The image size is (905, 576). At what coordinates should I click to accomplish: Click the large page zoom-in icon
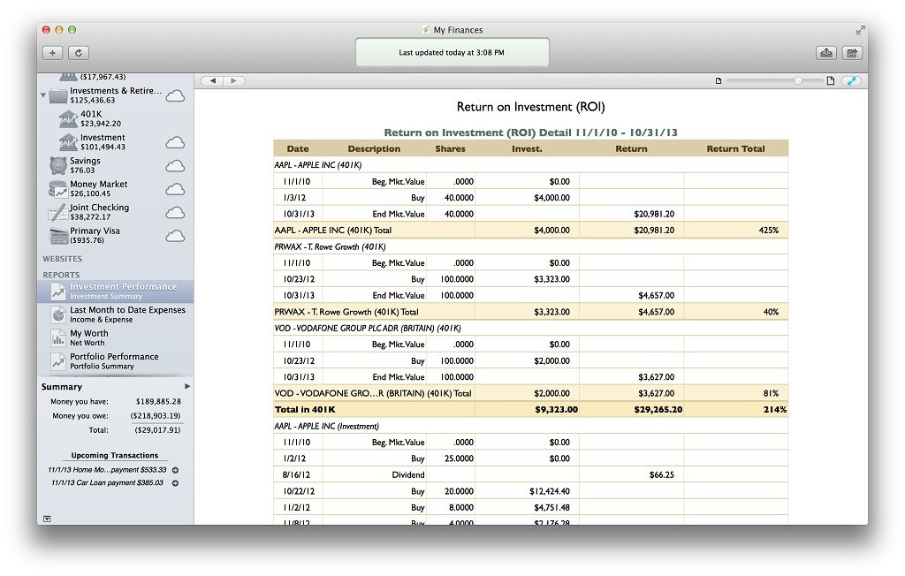(830, 81)
